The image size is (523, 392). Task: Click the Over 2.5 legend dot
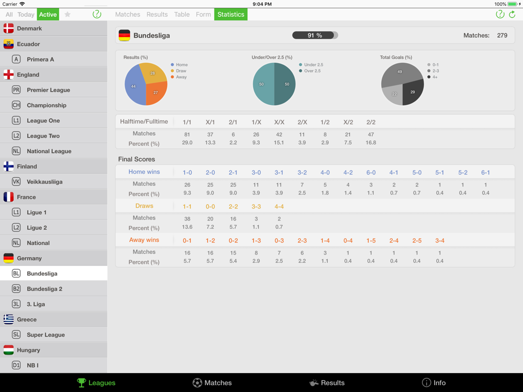coord(301,71)
